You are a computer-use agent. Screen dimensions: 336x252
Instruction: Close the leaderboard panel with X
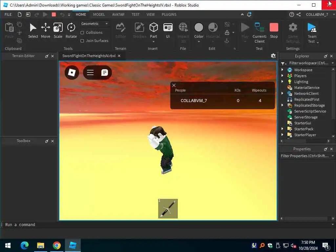tap(174, 85)
